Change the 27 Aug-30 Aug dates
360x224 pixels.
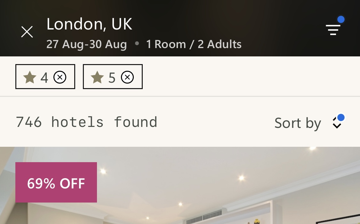[86, 44]
